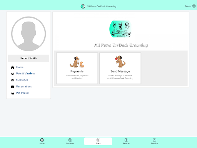
Task: Tap the Timeline icon in bottom bar
Action: [154, 140]
